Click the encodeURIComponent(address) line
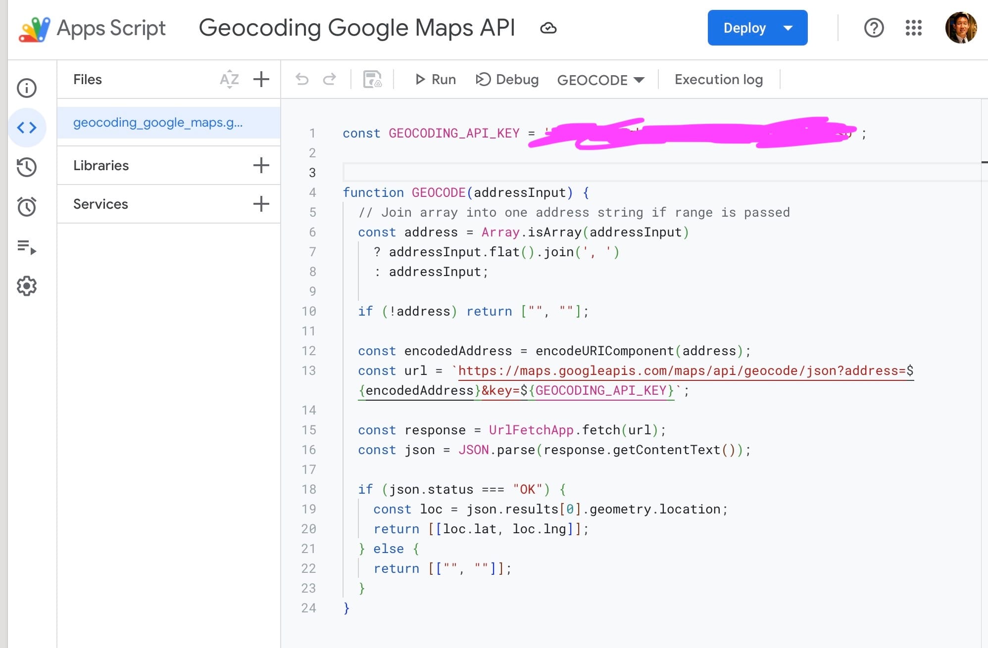Viewport: 988px width, 648px height. click(554, 351)
